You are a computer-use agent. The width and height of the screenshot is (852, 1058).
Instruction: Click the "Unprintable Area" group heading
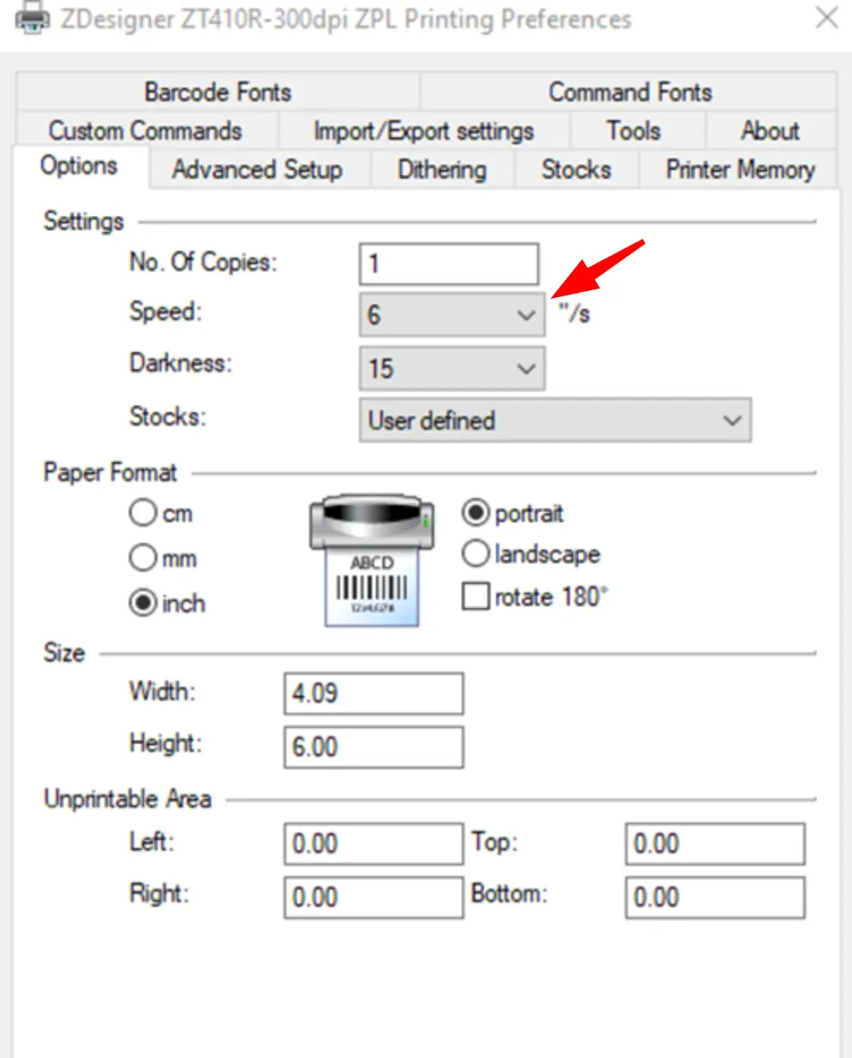[x=127, y=799]
